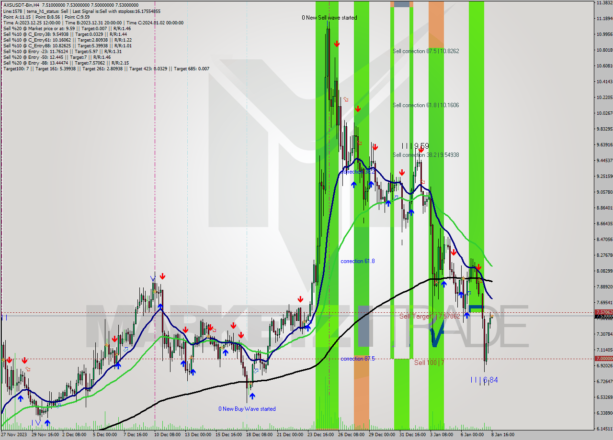Viewport: 613px width, 440px height.
Task: Click the 'Point A:11.15' info line
Action: click(45, 17)
